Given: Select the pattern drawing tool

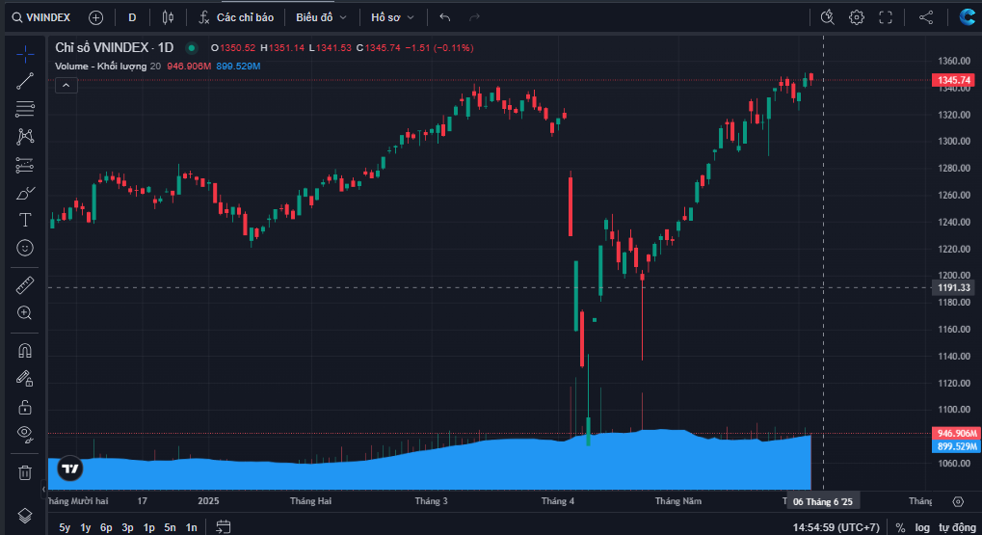Looking at the screenshot, I should 25,137.
